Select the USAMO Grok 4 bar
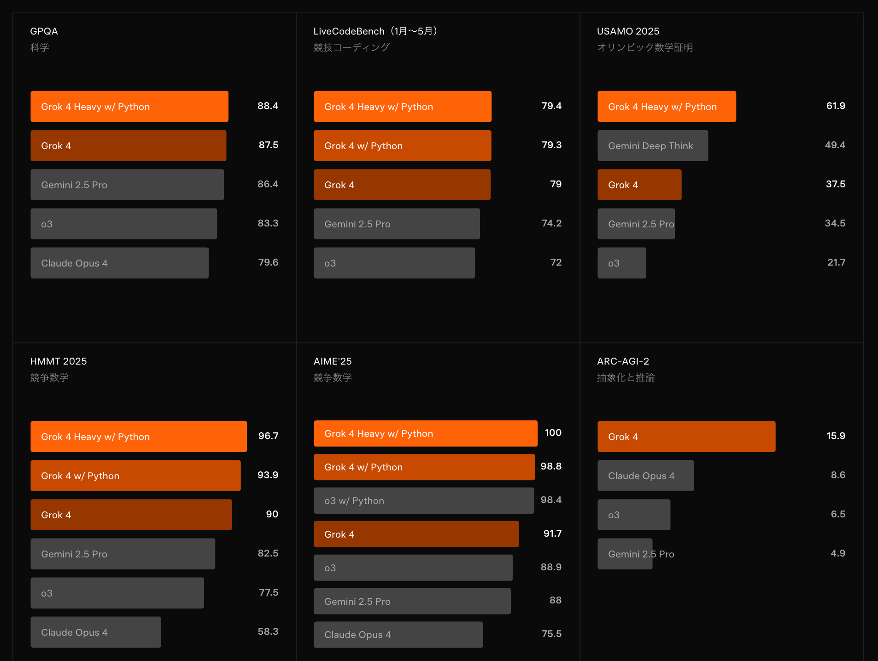The image size is (878, 661). point(639,185)
